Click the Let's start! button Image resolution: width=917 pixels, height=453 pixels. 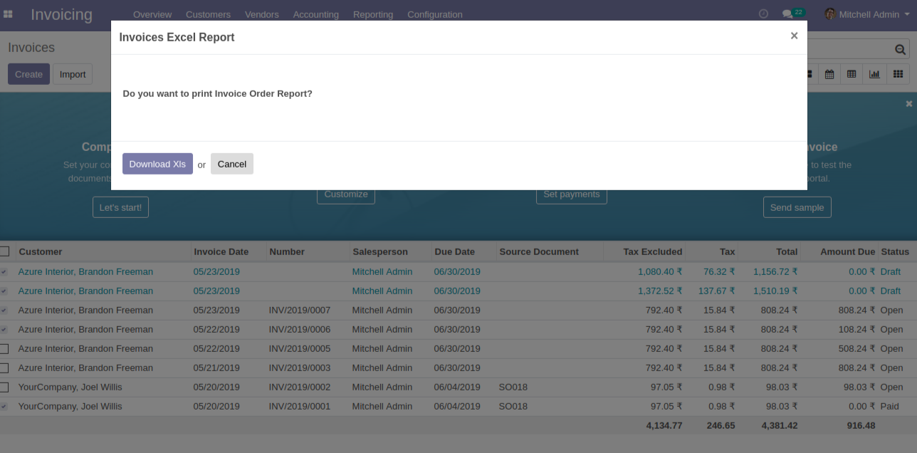point(120,207)
